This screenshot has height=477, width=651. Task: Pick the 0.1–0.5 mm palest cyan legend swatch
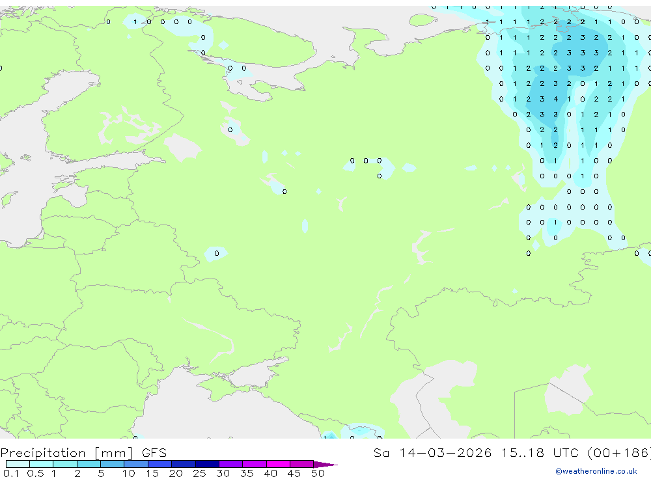18,464
